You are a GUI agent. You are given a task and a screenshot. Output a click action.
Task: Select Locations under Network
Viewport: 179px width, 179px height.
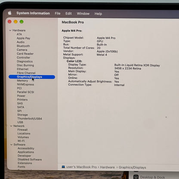(24, 133)
